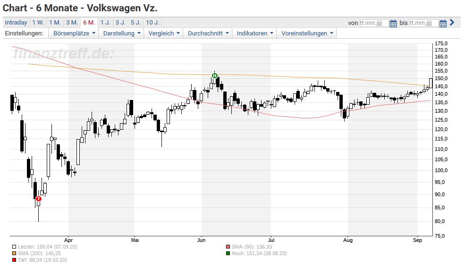Viewport: 465px width, 266px height.
Task: Select the 1 J. time range tab
Action: pos(105,23)
